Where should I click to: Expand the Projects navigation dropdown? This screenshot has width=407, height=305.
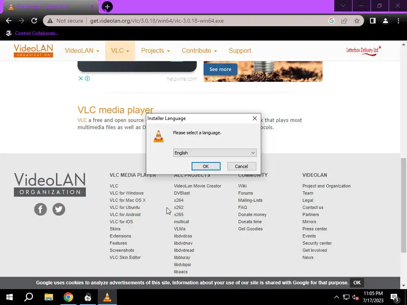click(x=155, y=50)
